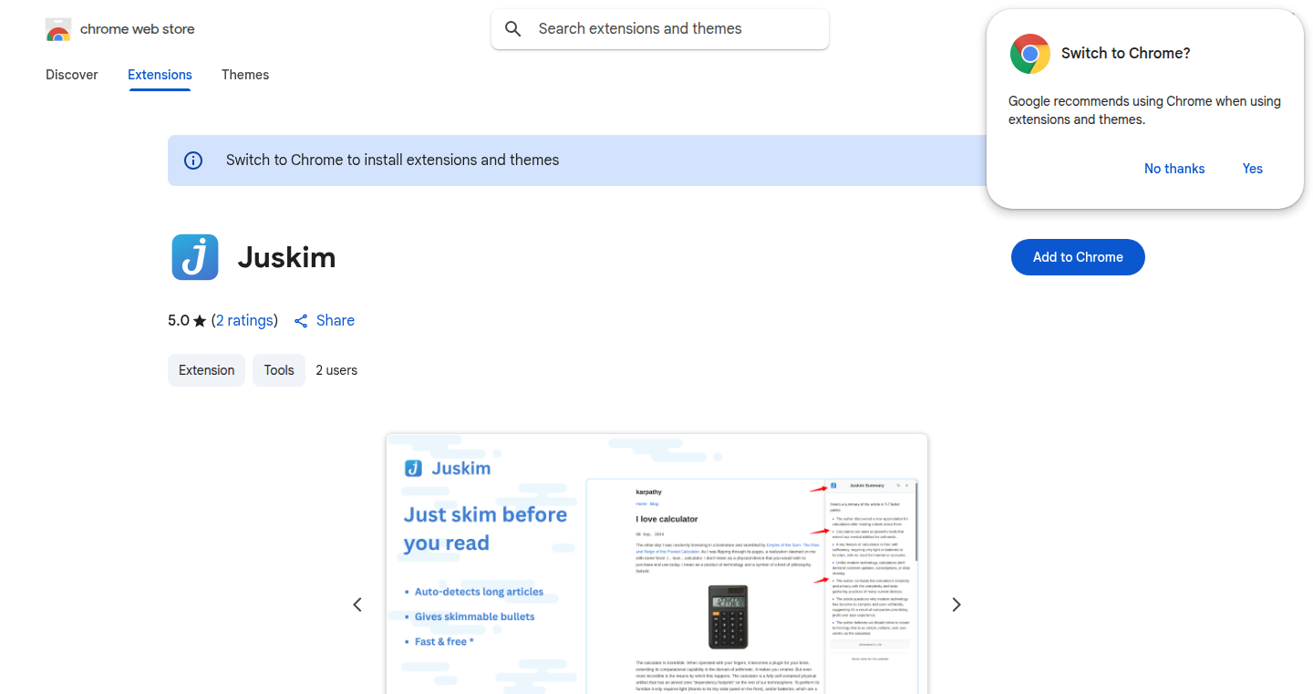Focus the Search extensions and themes field

pyautogui.click(x=660, y=29)
